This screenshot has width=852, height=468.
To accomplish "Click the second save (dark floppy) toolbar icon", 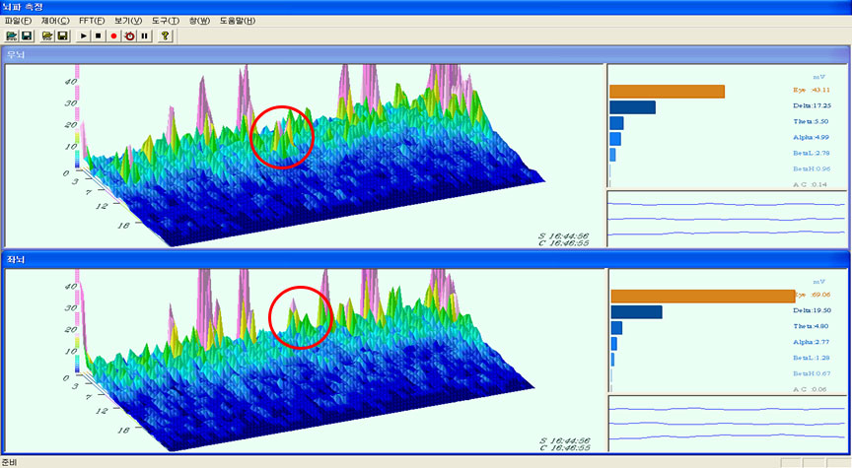I will 62,35.
